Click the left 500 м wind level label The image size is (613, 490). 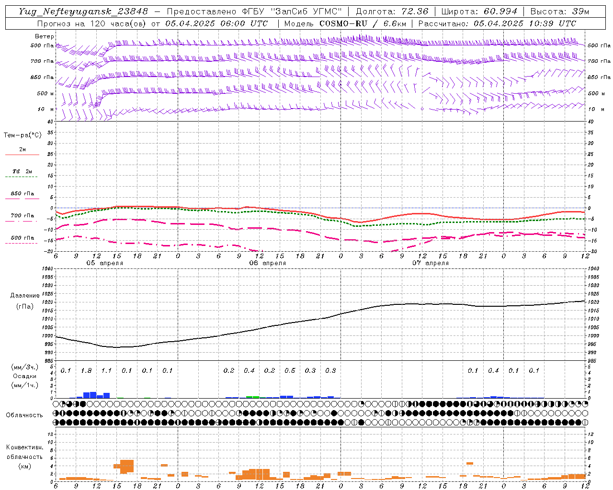tap(45, 93)
